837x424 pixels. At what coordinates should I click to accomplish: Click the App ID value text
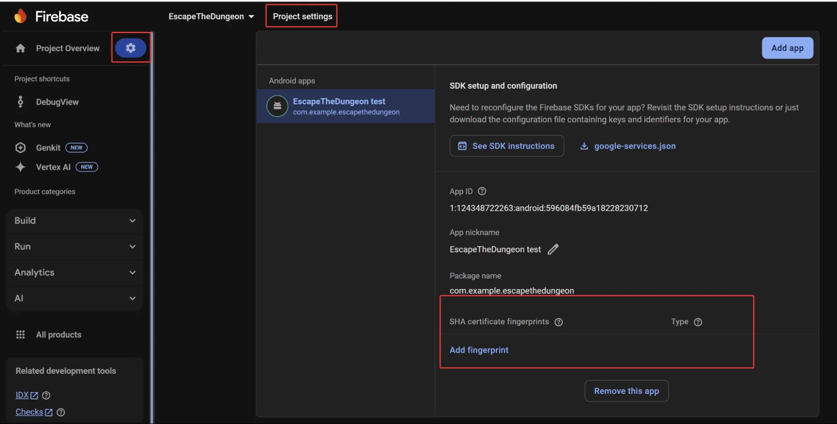[x=549, y=208]
